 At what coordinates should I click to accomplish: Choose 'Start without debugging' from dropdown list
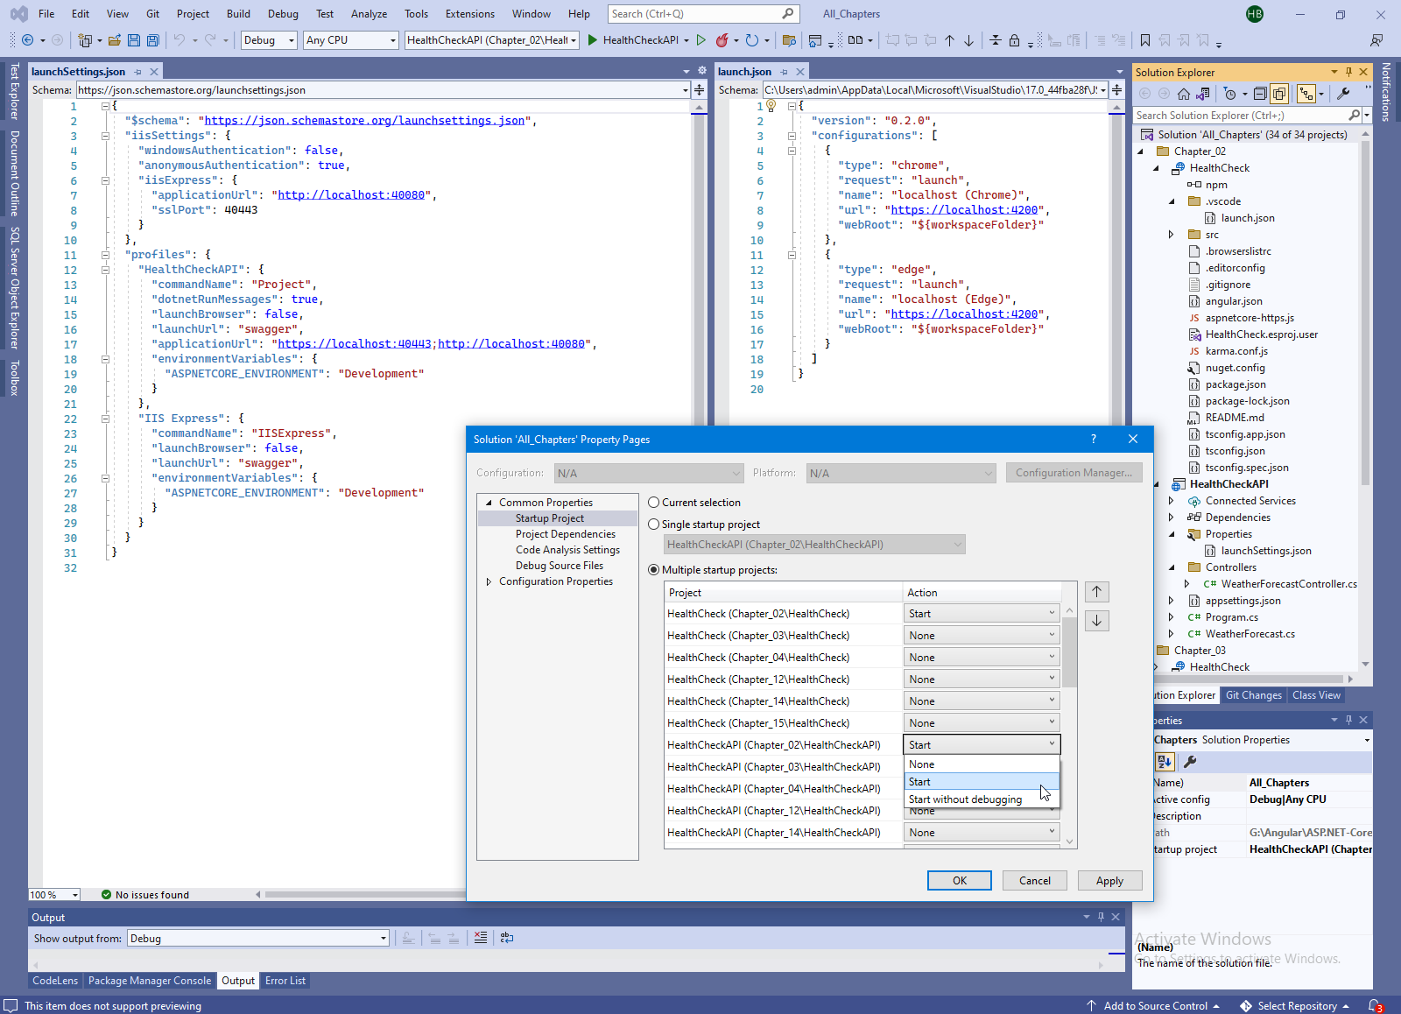[x=965, y=799]
